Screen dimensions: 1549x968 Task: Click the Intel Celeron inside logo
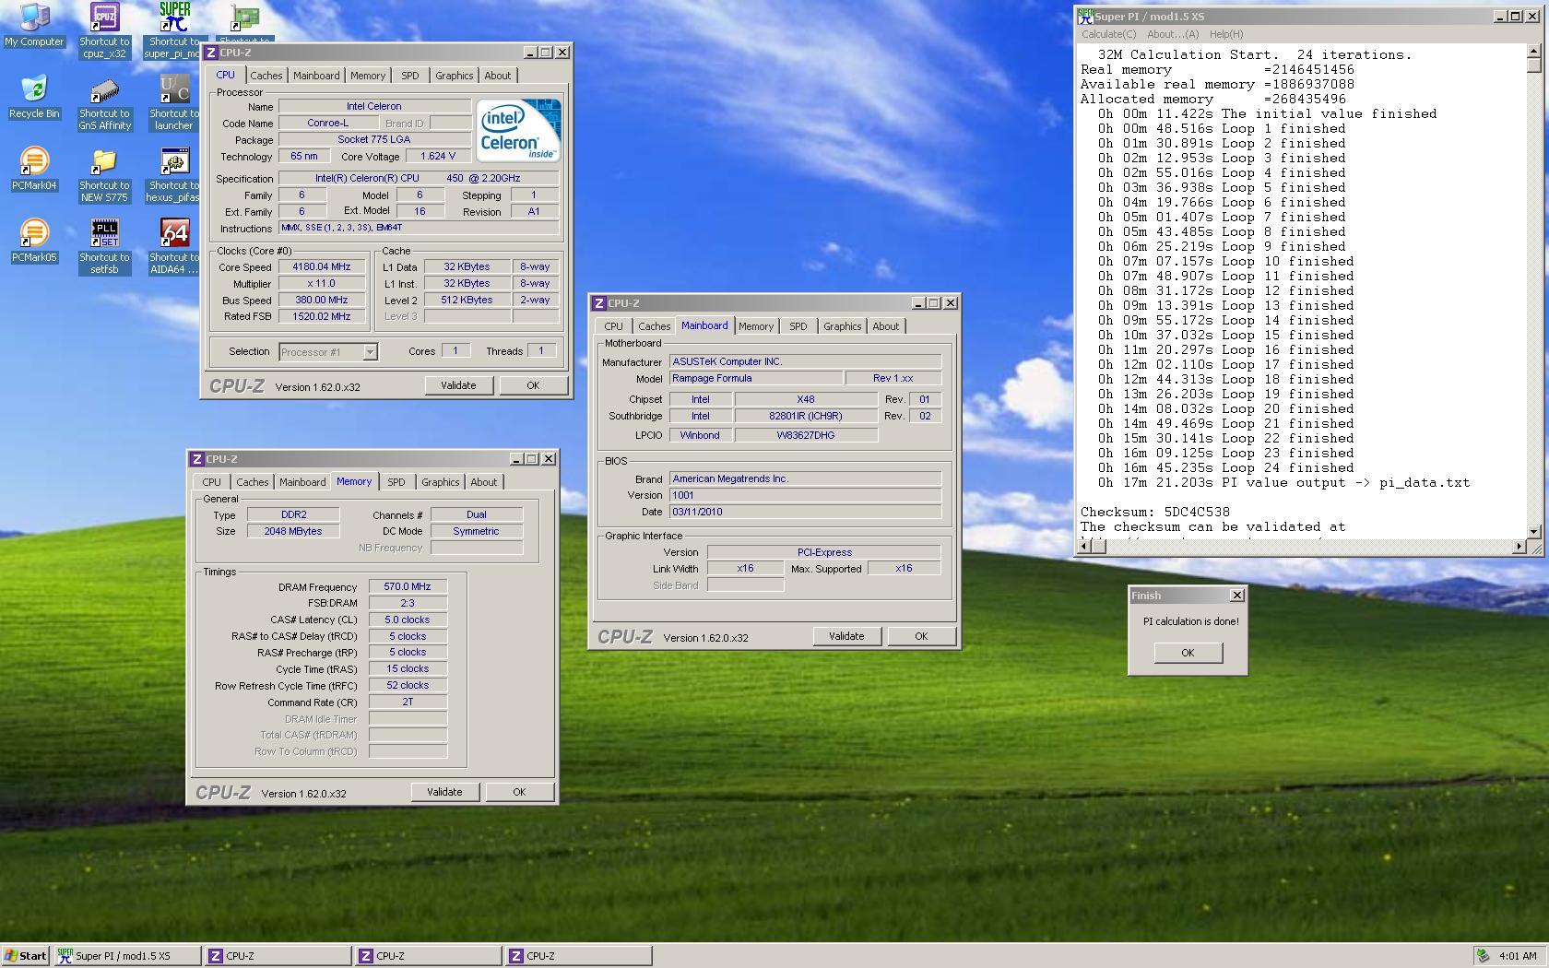click(518, 130)
